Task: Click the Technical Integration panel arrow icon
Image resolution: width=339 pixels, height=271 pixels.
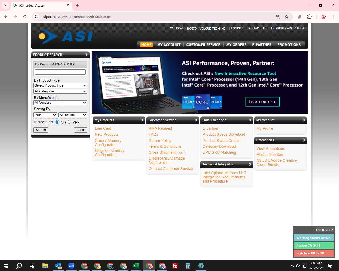Action: (x=250, y=164)
